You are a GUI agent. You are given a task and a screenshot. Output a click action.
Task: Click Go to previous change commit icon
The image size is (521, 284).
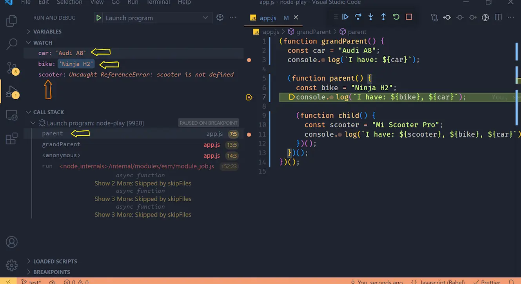[447, 17]
